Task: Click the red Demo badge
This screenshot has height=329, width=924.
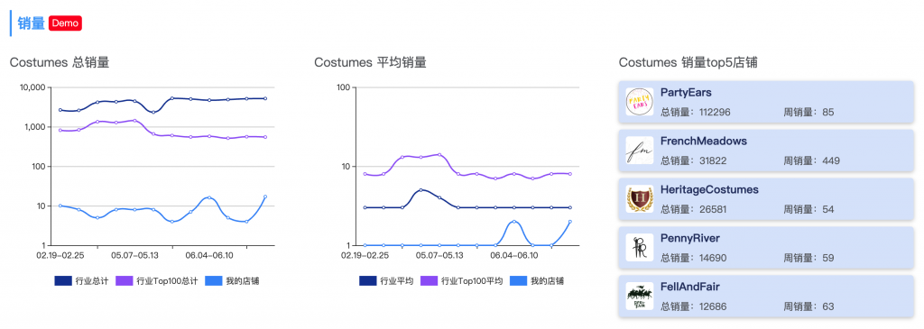Action: (65, 23)
